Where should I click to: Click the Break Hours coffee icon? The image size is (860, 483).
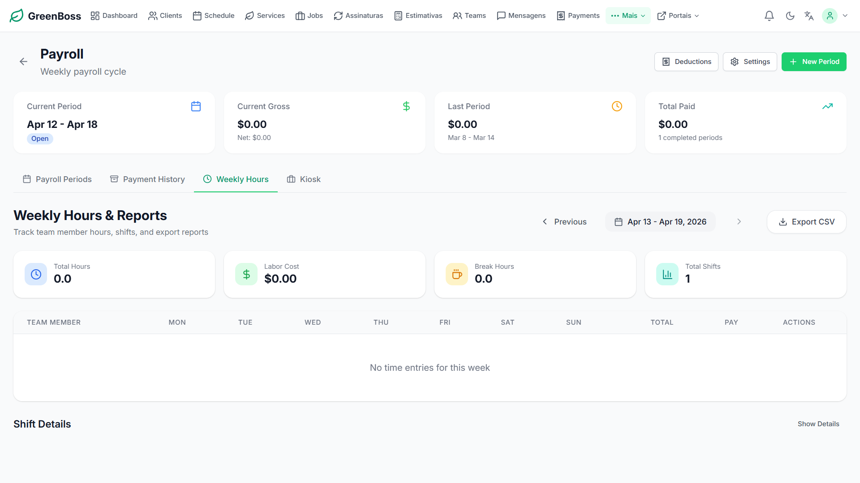coord(457,274)
